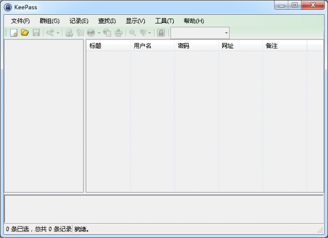
Task: Sort by the 标题 column header
Action: click(108, 46)
